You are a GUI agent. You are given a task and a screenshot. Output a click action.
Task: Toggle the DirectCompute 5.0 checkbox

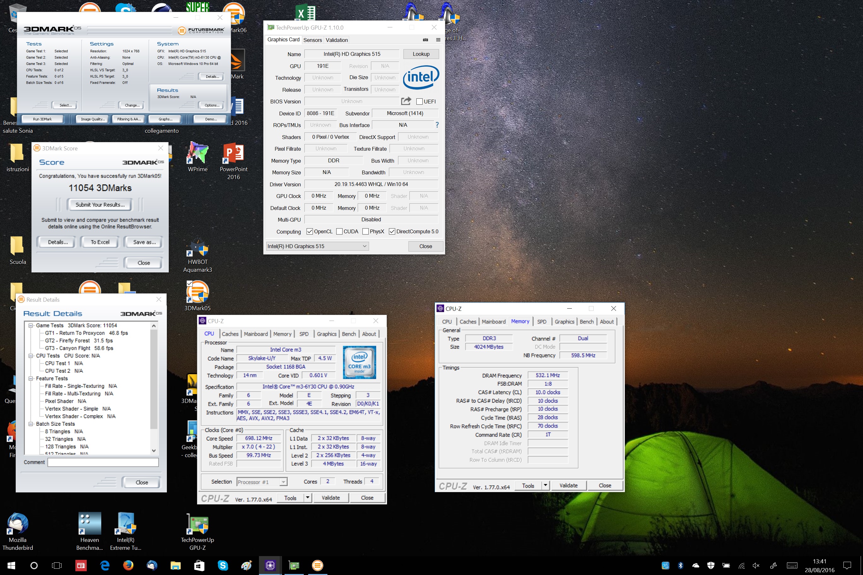pos(392,231)
